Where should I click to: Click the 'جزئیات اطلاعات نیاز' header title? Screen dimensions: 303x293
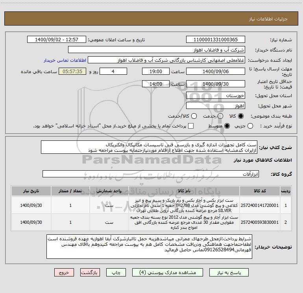point(268,19)
